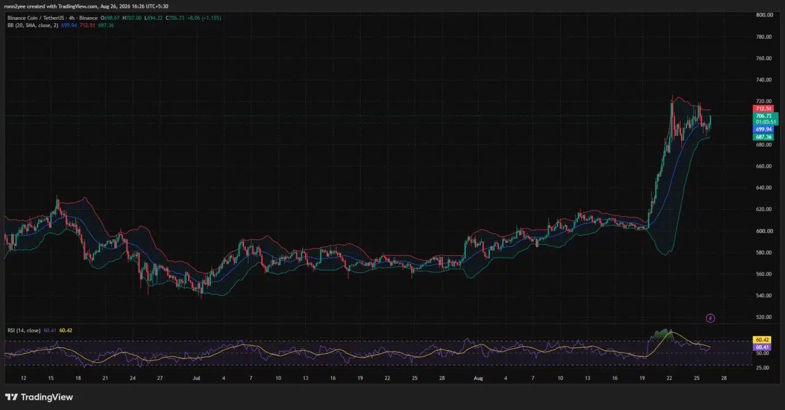
Task: Click the 720.00 price scale label
Action: tap(763, 101)
